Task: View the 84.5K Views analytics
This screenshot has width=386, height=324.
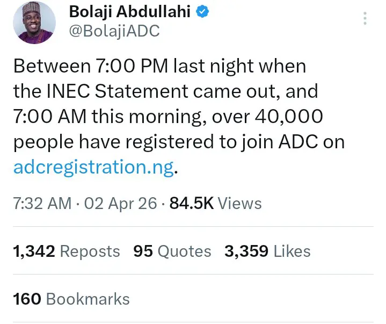Action: [216, 203]
